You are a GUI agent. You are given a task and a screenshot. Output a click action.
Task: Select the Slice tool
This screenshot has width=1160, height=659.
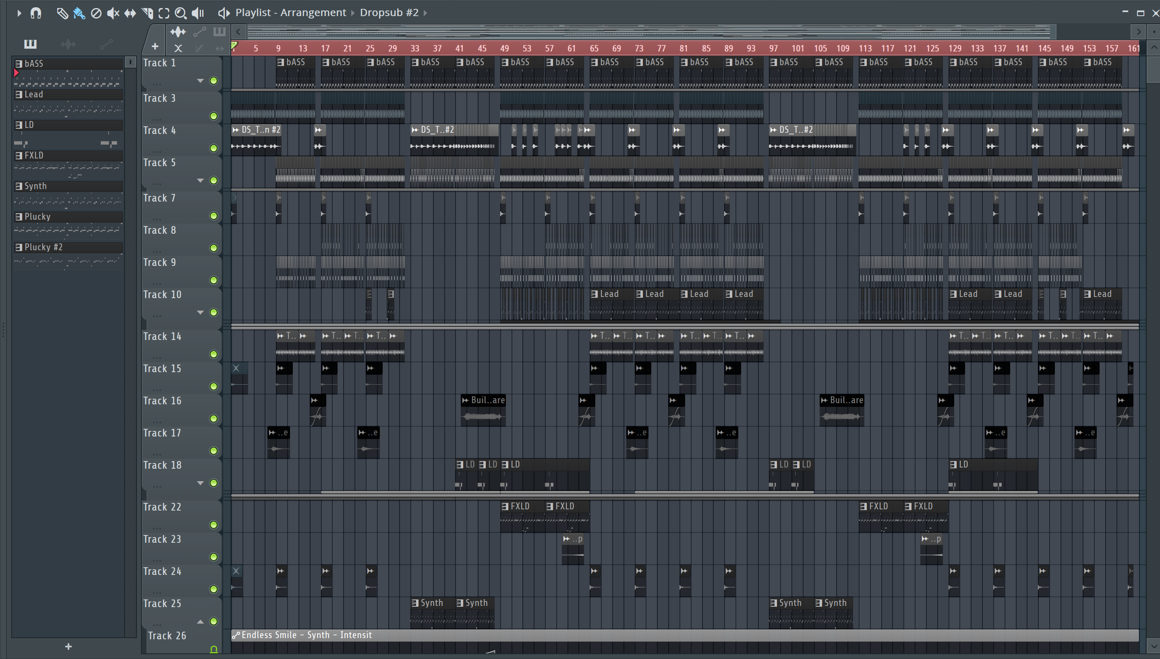pos(147,13)
